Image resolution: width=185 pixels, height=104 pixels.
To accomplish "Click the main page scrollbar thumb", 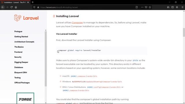I will coord(184,32).
